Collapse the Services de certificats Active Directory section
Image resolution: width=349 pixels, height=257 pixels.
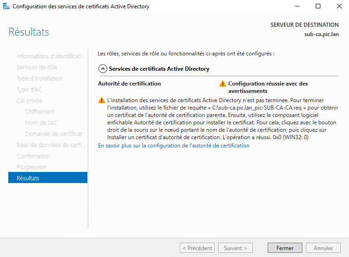pyautogui.click(x=103, y=69)
